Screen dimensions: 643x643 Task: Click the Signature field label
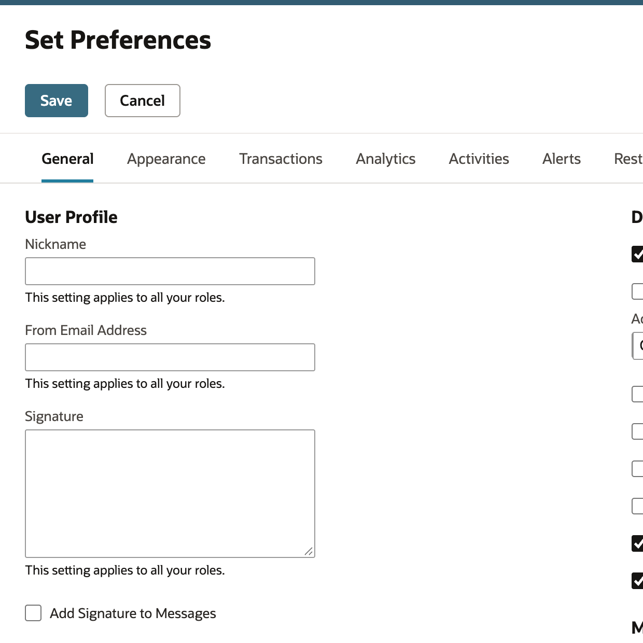54,416
